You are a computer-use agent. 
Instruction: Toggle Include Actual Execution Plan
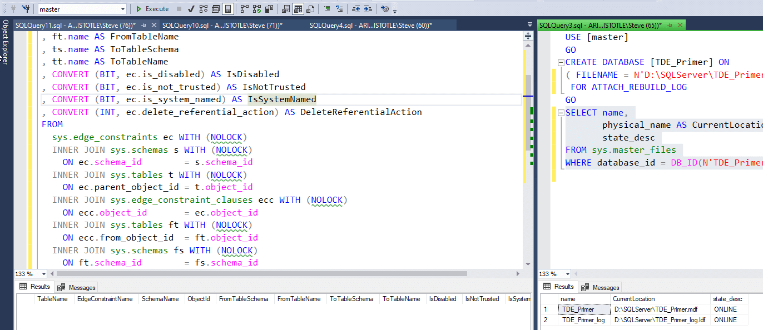(x=244, y=9)
